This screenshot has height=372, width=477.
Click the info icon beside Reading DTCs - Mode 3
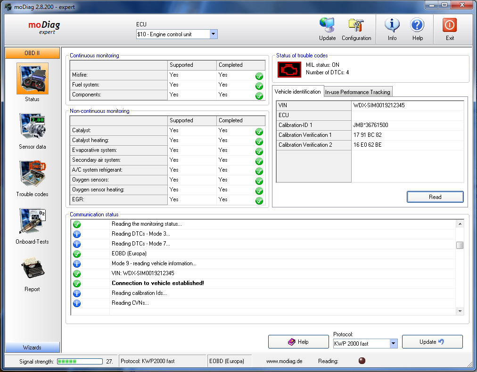[x=77, y=234]
